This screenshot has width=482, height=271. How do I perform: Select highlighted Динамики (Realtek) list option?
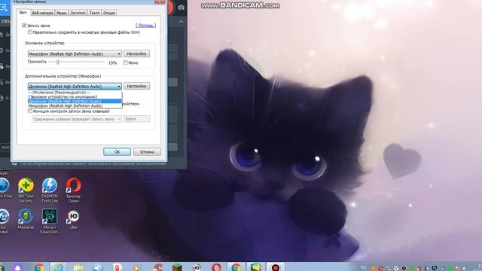pos(75,101)
